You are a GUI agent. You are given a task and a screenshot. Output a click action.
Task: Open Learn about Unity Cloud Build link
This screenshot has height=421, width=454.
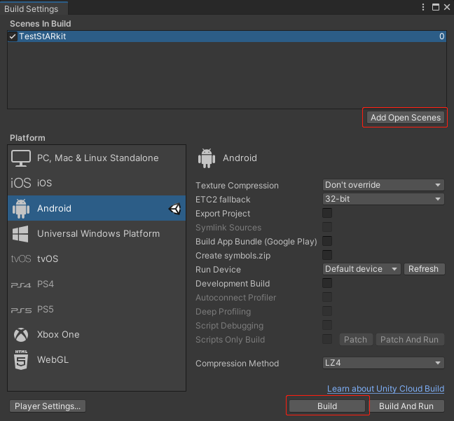click(385, 389)
